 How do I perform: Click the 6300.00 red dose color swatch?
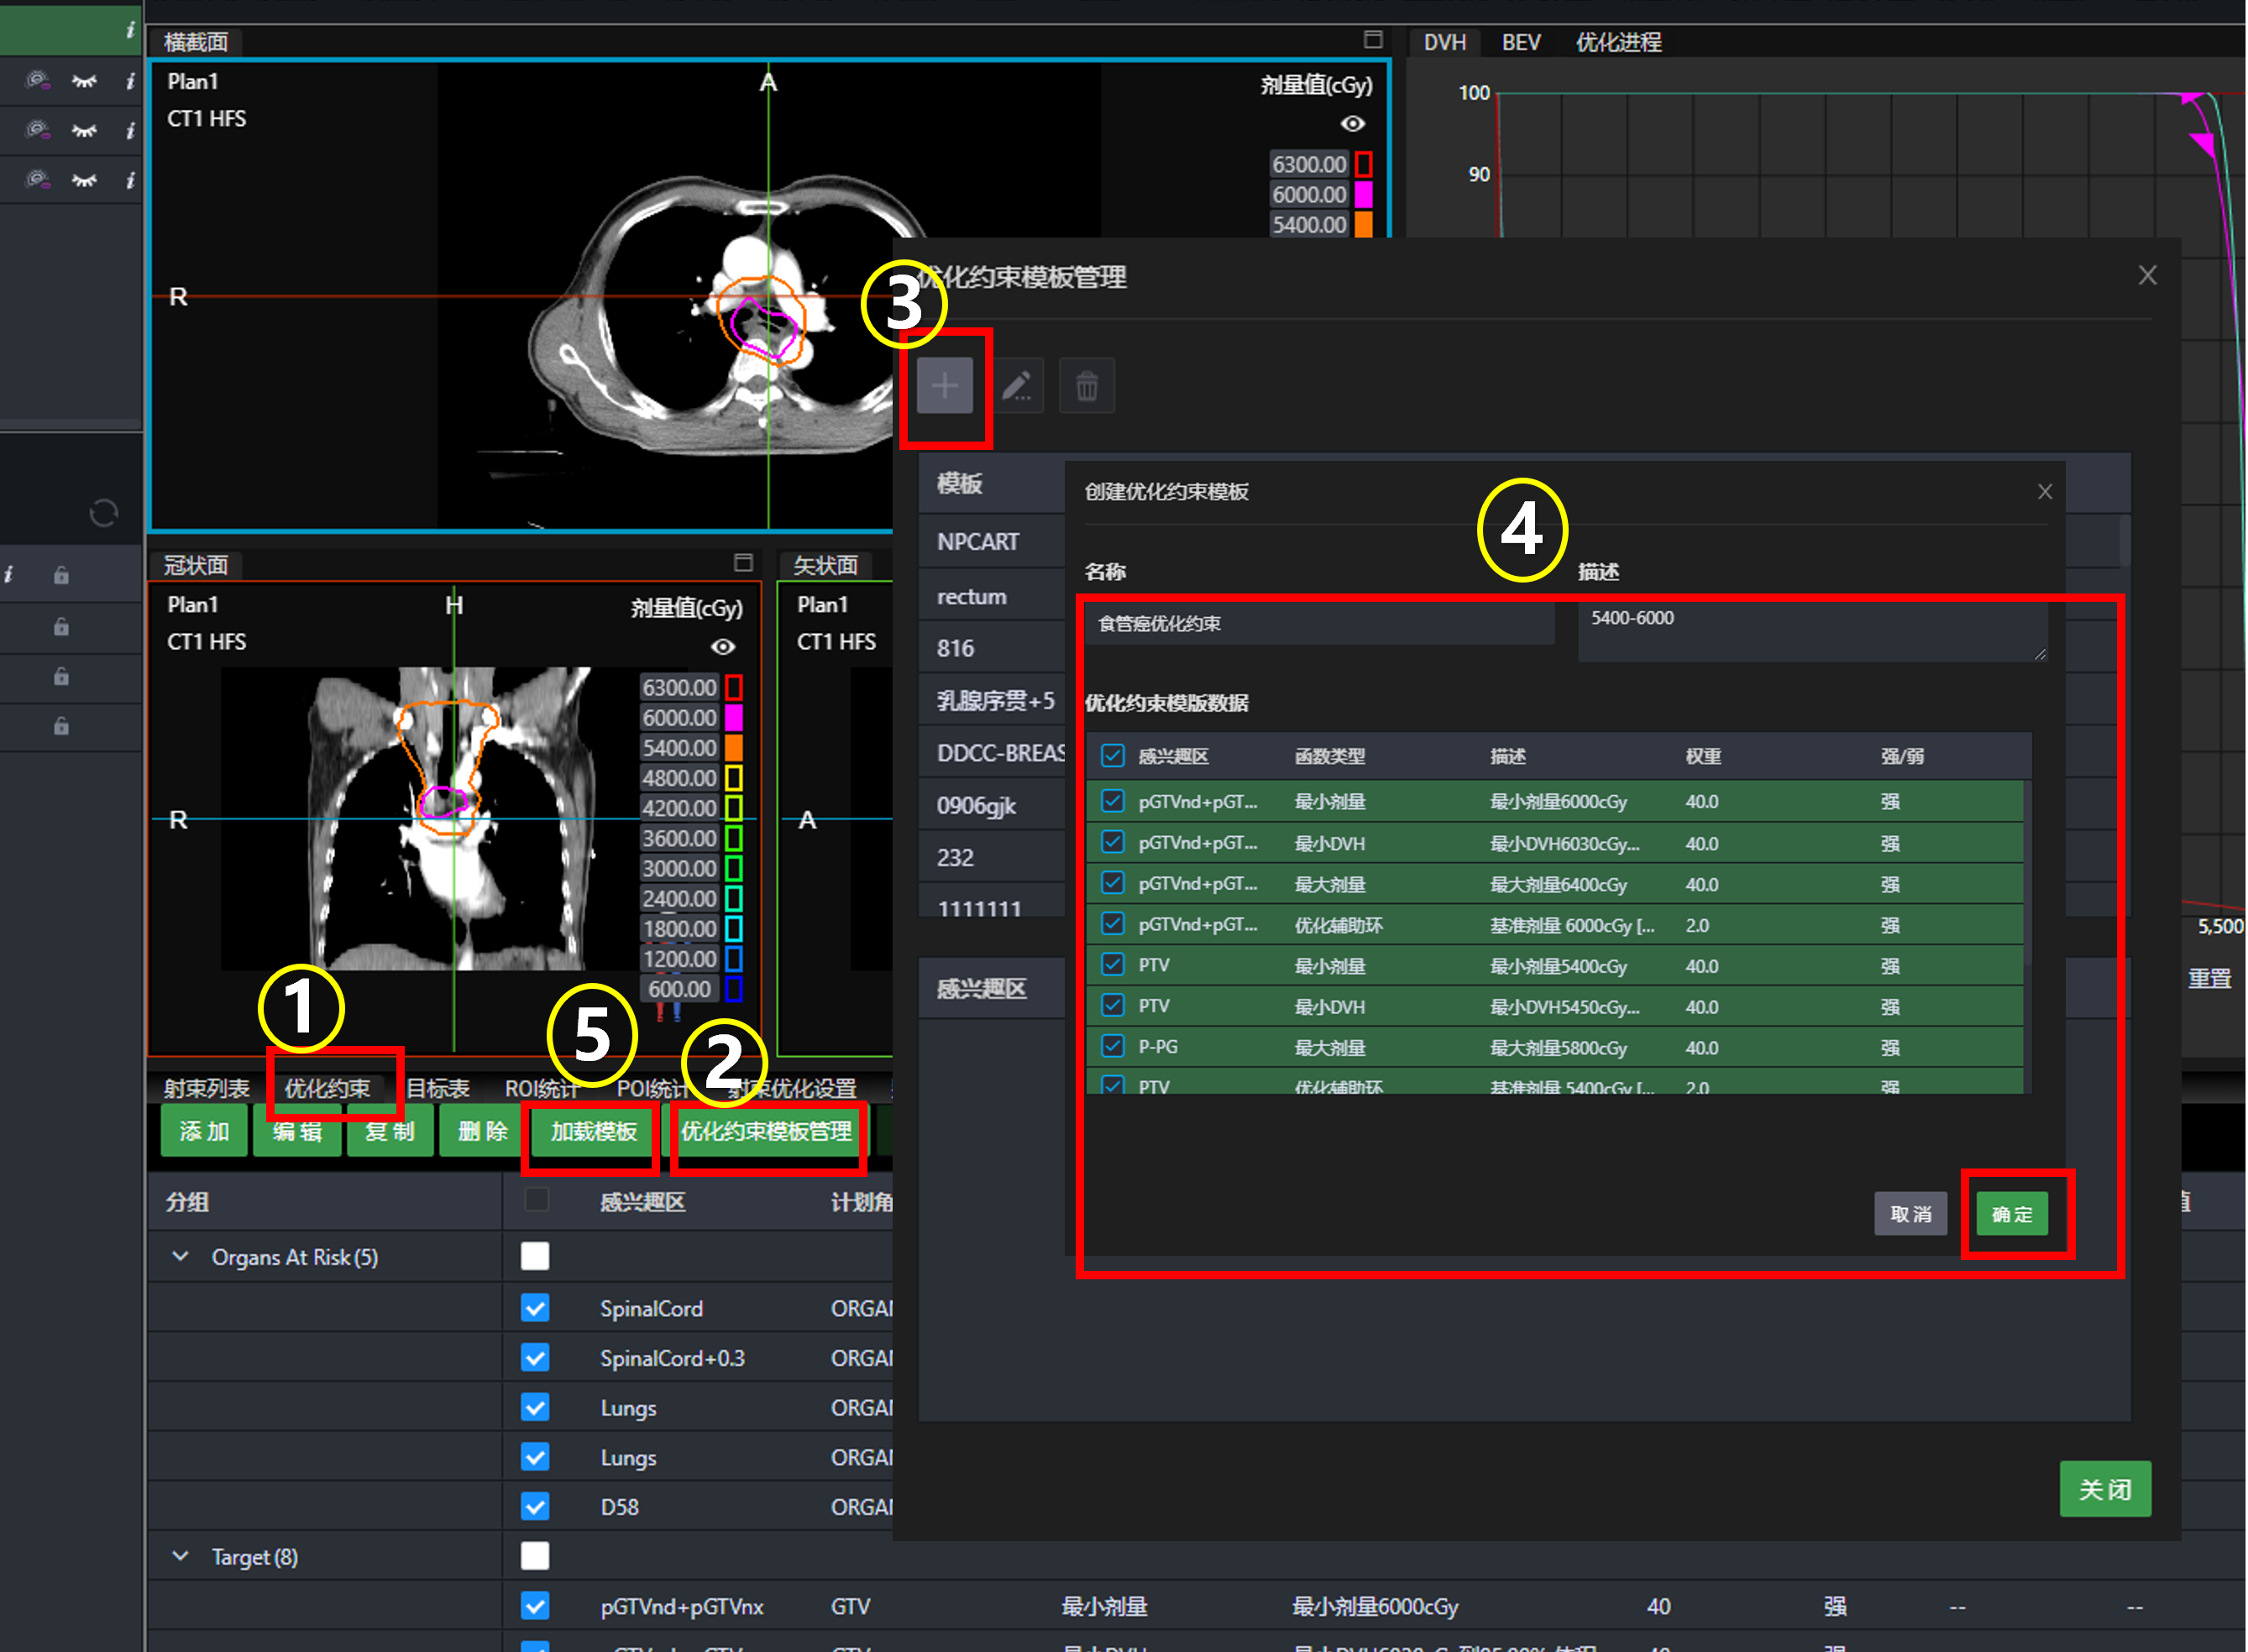click(1363, 164)
